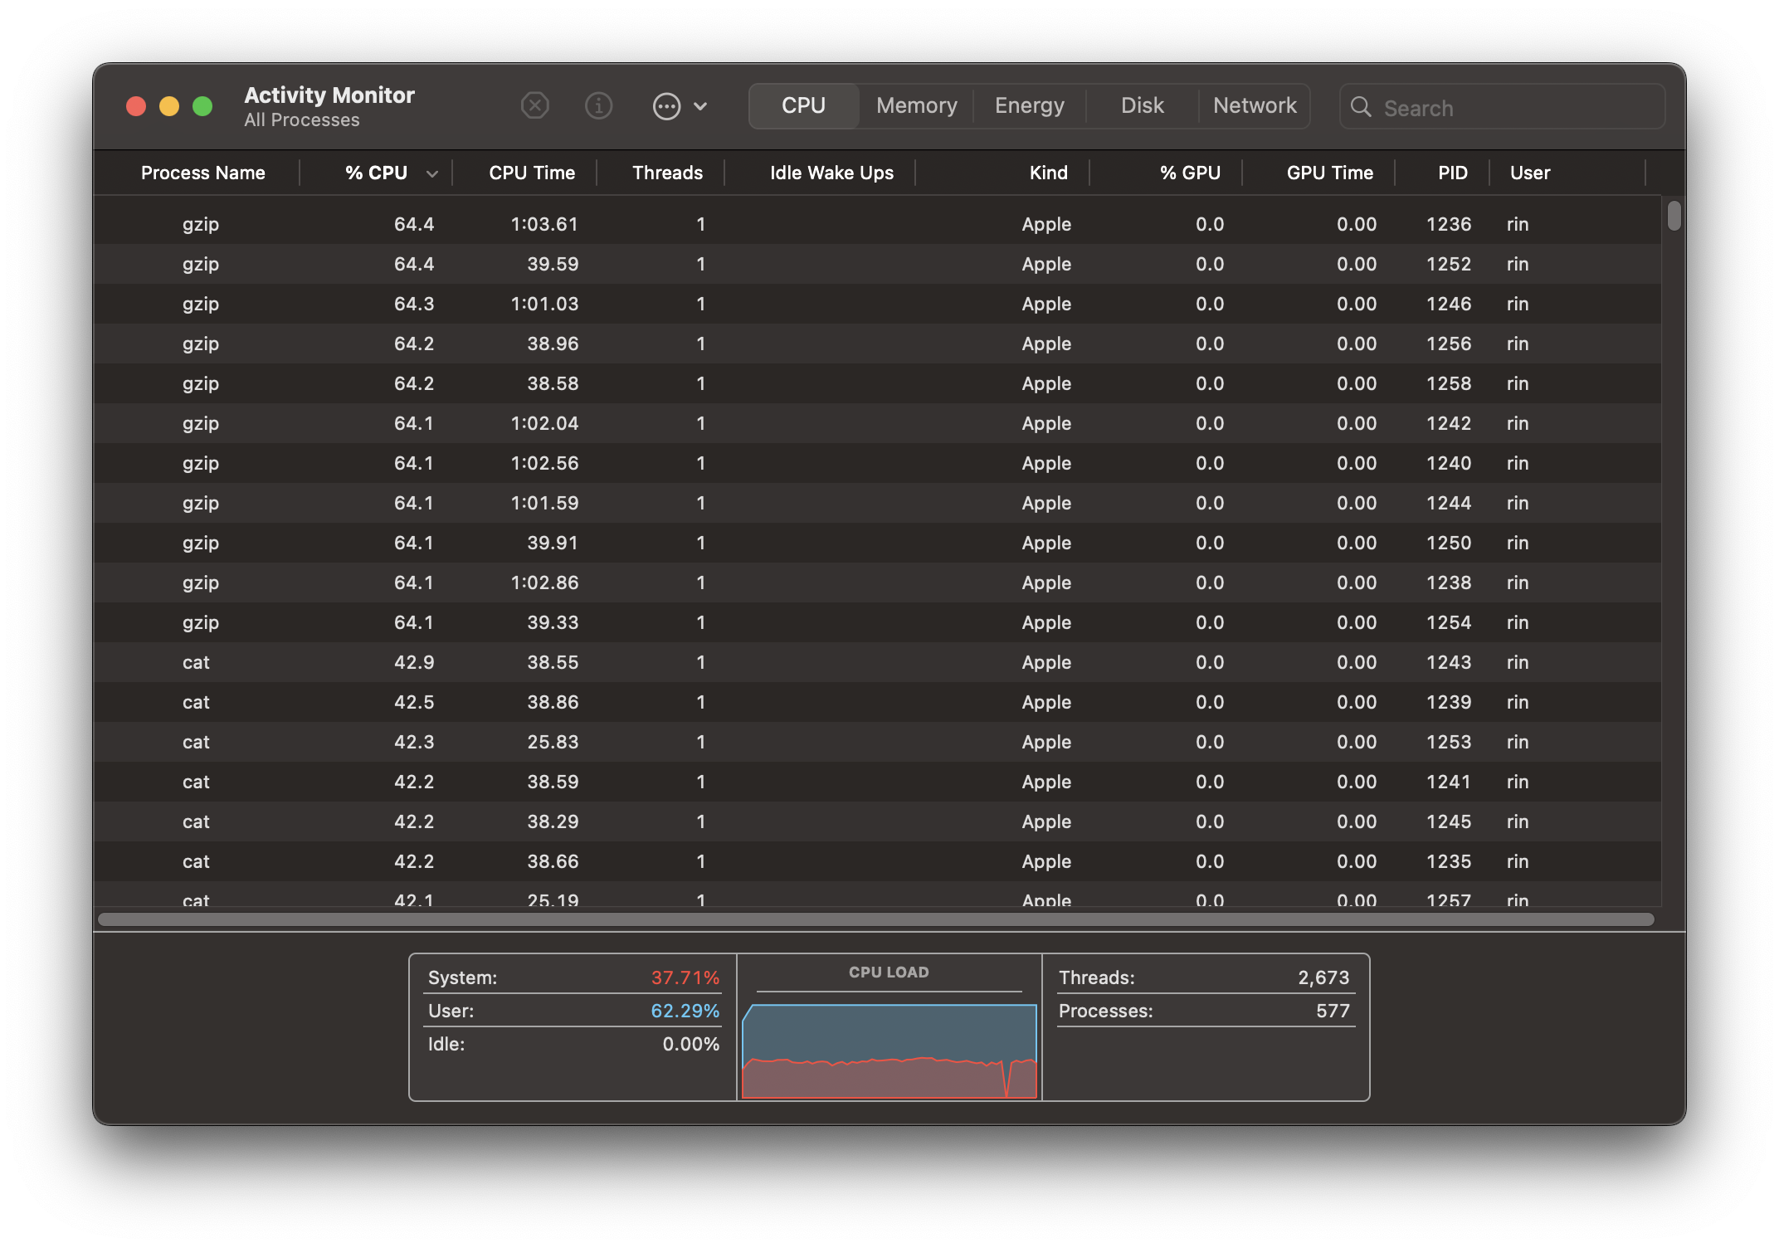Switch to the CPU tab
The width and height of the screenshot is (1779, 1248).
tap(803, 106)
